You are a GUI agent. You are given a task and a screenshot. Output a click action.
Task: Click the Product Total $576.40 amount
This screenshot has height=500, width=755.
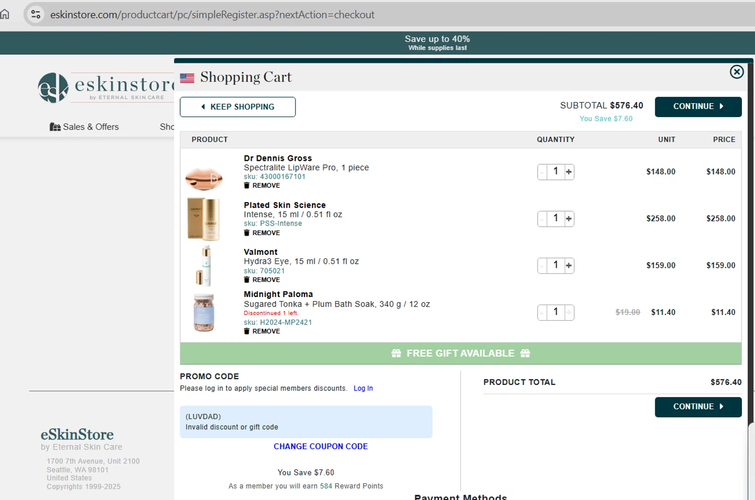click(x=726, y=382)
